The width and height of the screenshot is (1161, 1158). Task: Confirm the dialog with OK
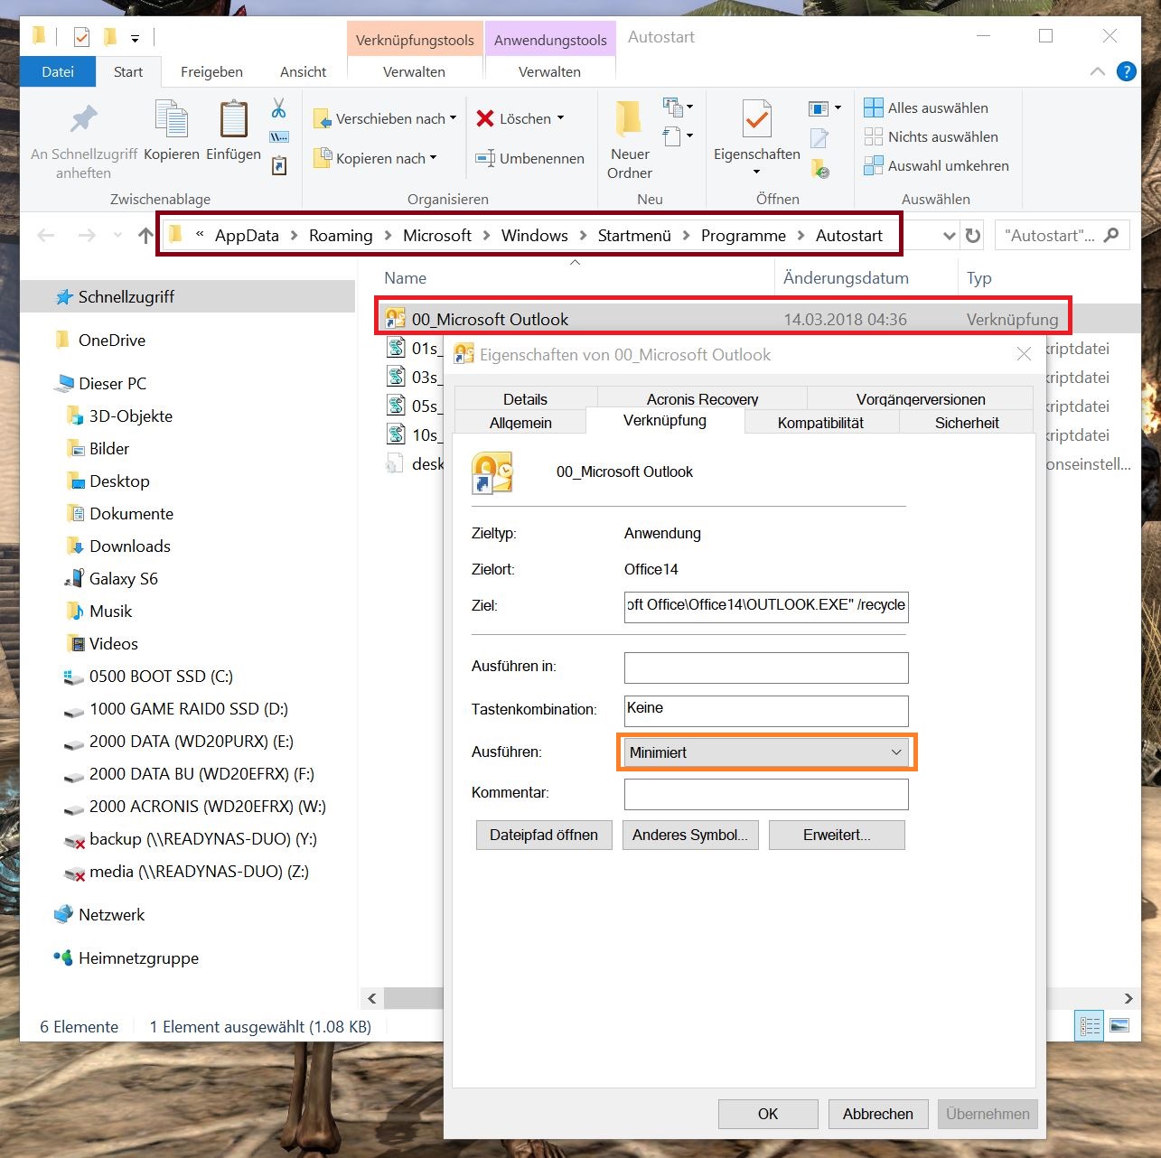coord(768,1114)
